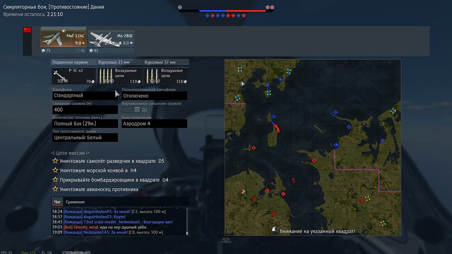Click the attention-to-square marker icon below the map

click(274, 231)
